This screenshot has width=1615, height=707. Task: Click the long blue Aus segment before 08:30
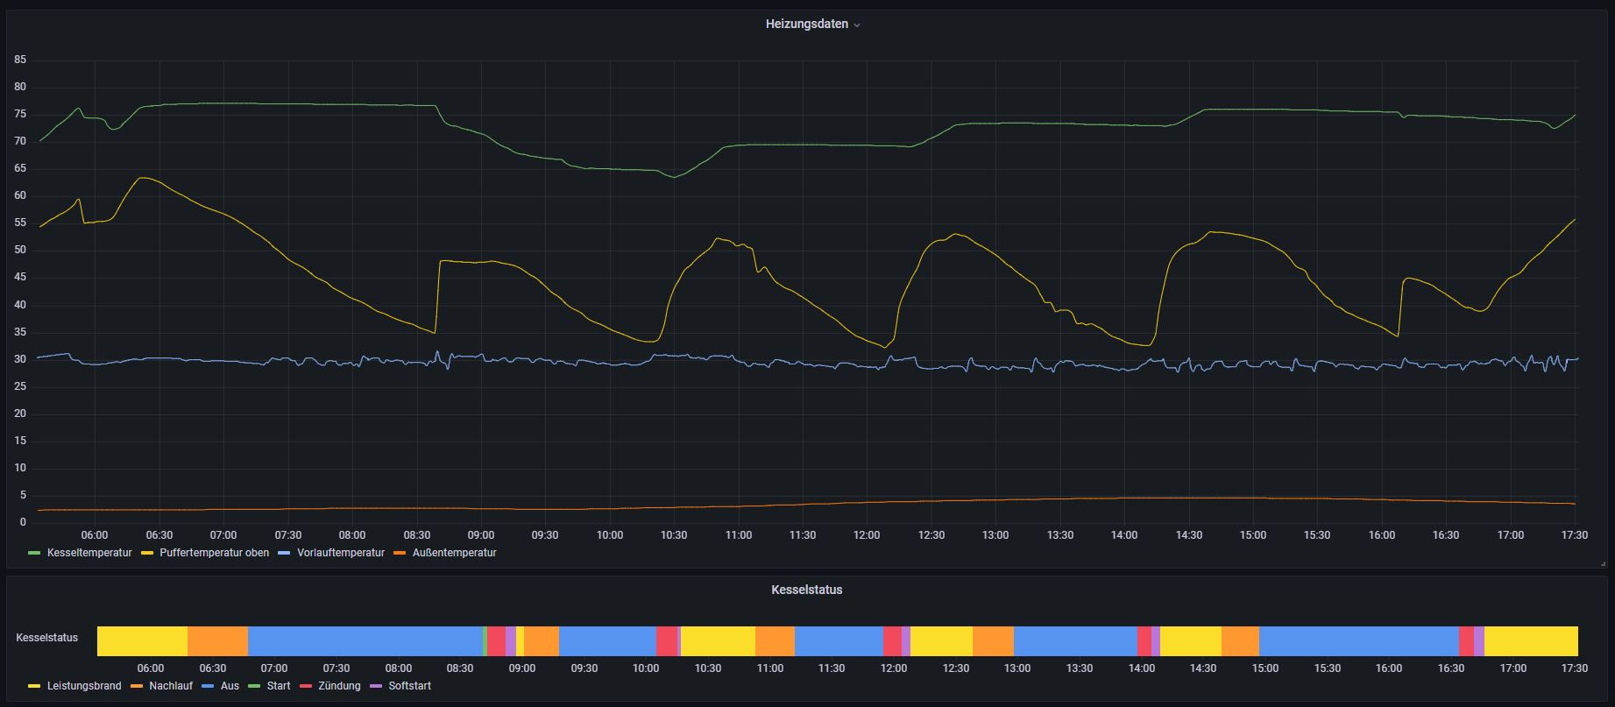click(365, 641)
